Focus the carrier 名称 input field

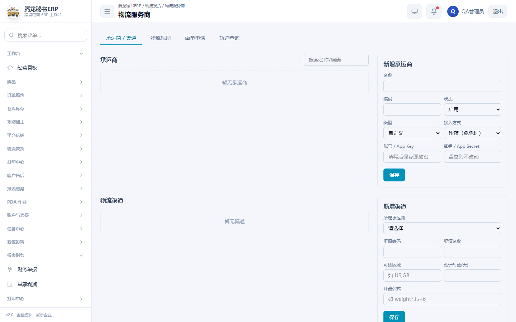click(442, 86)
